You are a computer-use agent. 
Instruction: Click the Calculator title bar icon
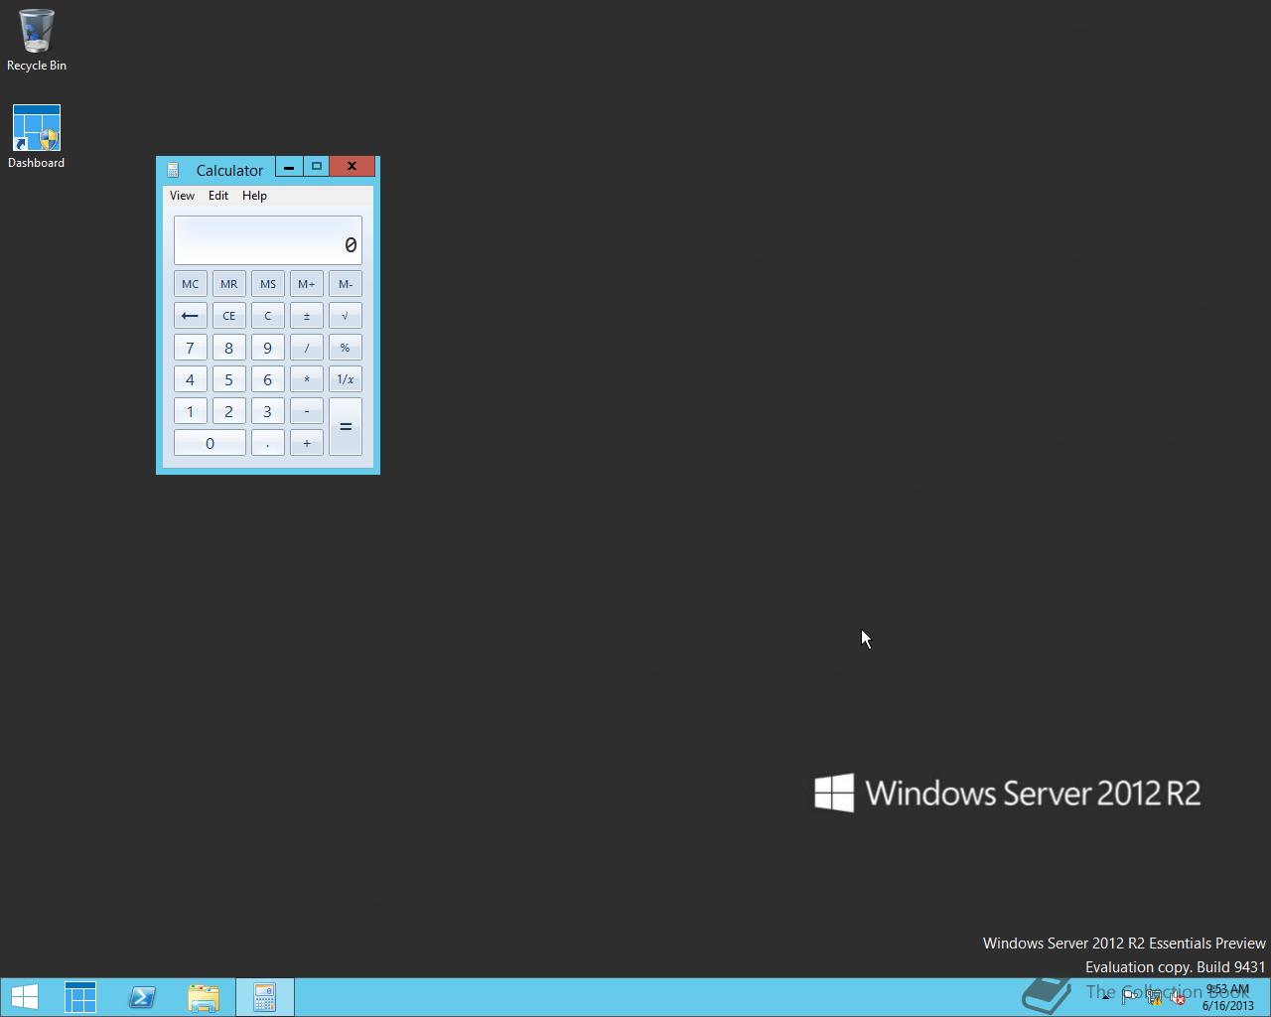[173, 170]
